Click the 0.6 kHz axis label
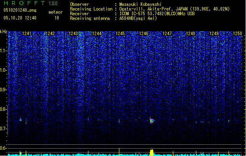The width and height of the screenshot is (246, 156). pyautogui.click(x=3, y=148)
